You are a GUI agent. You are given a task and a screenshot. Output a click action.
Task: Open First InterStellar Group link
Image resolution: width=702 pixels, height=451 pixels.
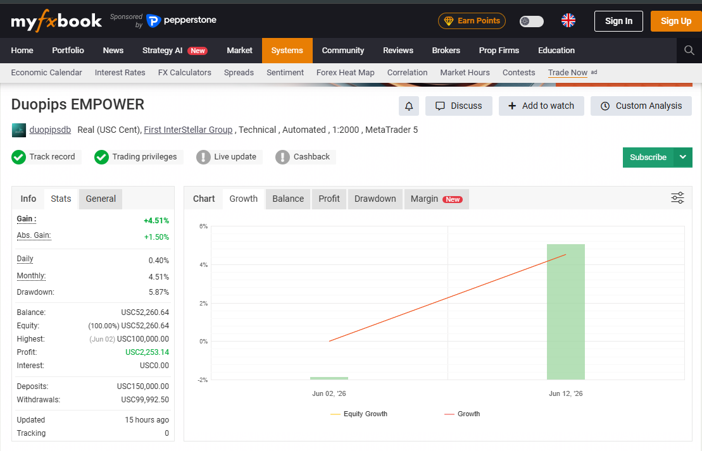tap(188, 130)
